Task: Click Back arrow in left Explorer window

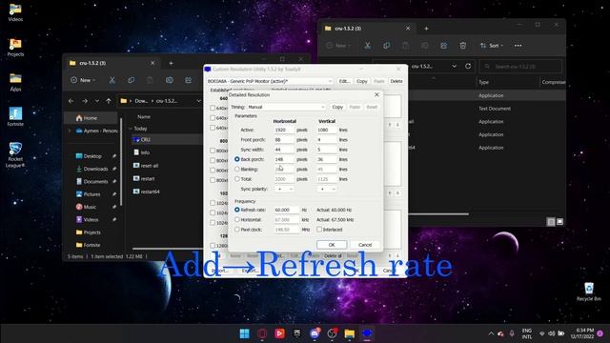Action: 71,101
